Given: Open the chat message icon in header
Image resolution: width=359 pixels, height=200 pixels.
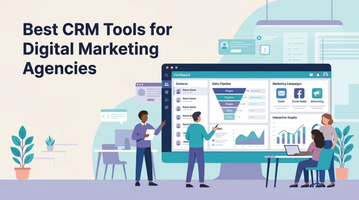Looking at the screenshot, I should tap(311, 75).
